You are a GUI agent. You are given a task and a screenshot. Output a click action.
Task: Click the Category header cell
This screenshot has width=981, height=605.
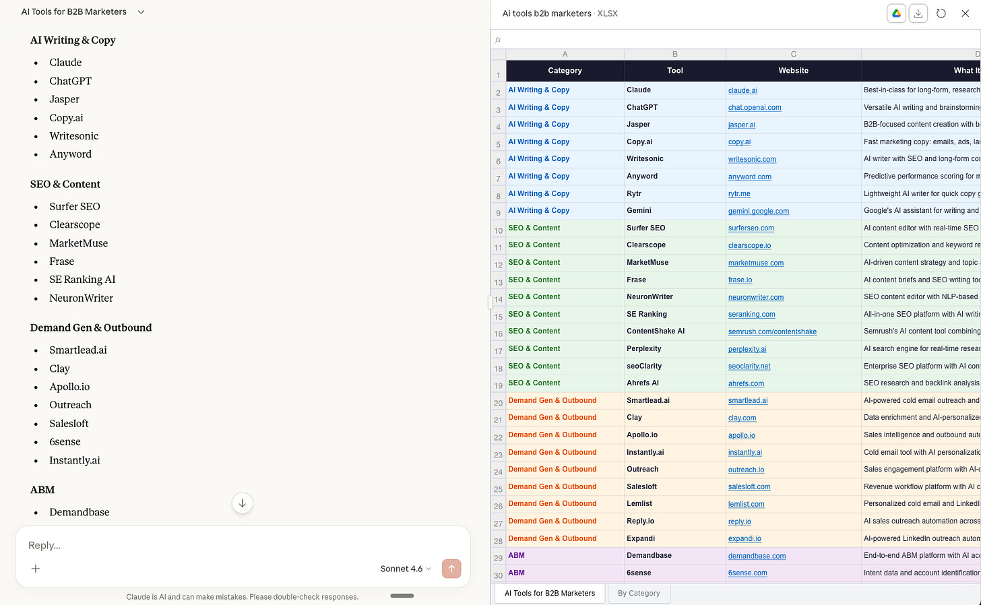(565, 71)
